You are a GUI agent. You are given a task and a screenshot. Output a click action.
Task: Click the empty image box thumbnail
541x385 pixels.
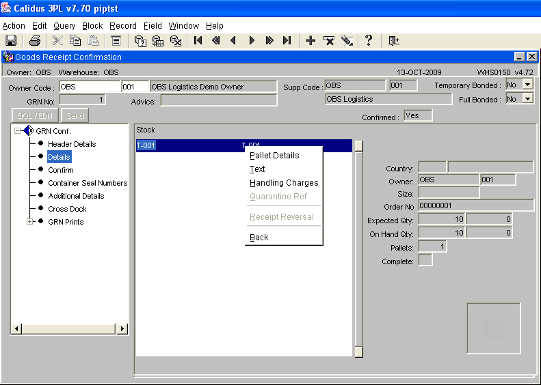(x=494, y=328)
